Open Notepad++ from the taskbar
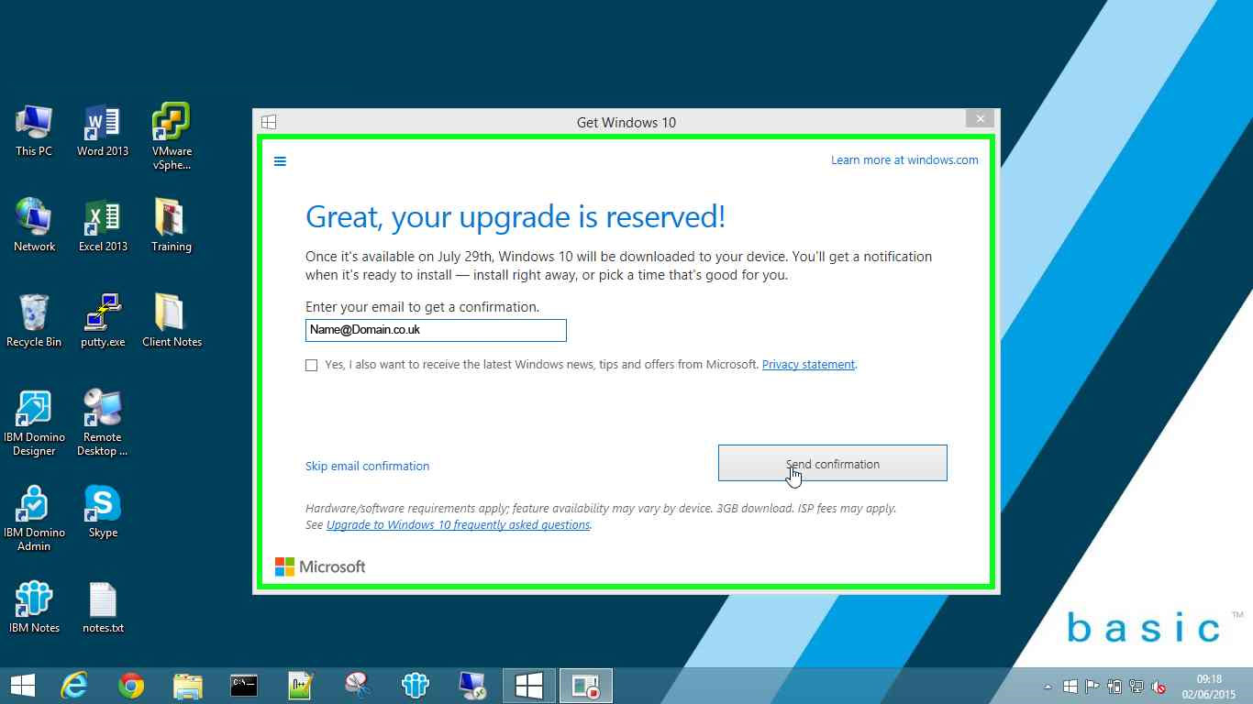 coord(301,686)
